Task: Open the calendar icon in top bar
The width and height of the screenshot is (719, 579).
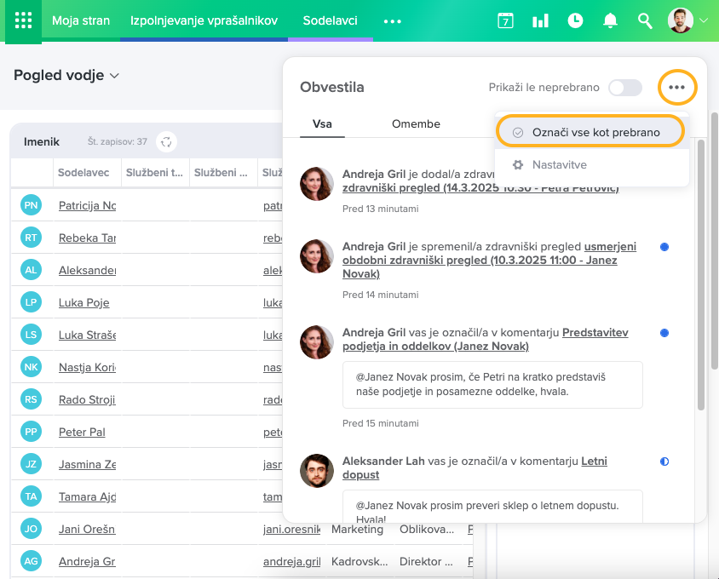Action: click(x=505, y=20)
